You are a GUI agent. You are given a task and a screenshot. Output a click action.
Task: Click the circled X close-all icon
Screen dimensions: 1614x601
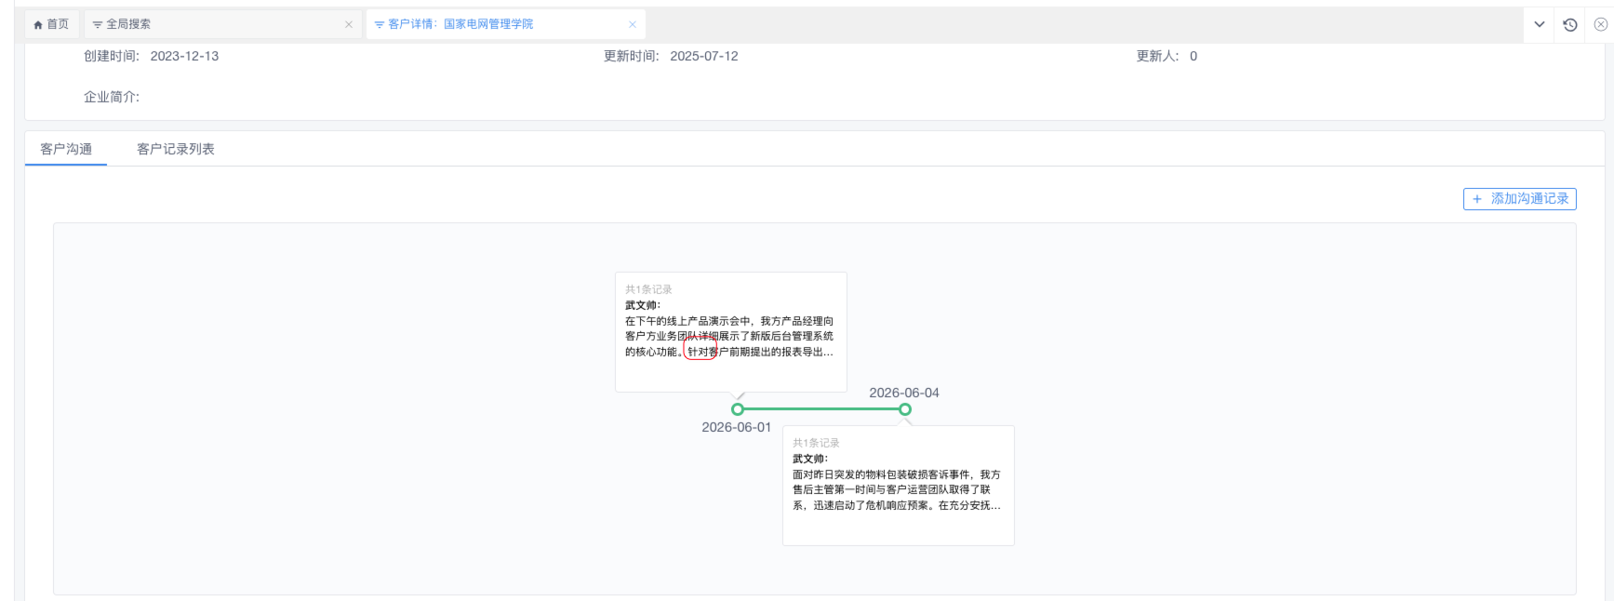coord(1600,25)
